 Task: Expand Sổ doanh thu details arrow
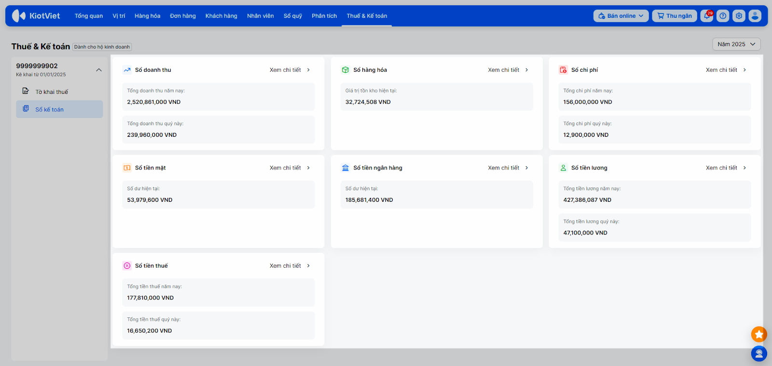tap(308, 70)
